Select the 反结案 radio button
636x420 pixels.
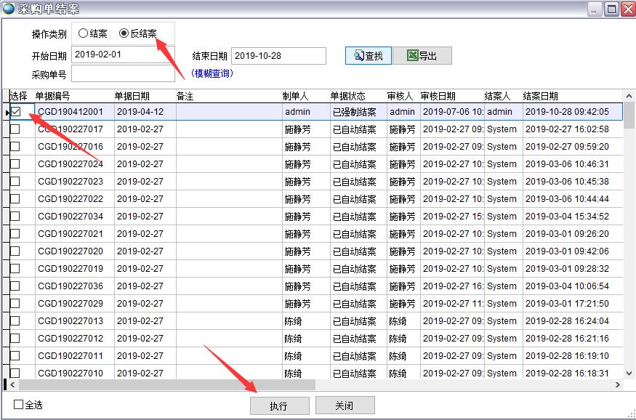[x=124, y=33]
